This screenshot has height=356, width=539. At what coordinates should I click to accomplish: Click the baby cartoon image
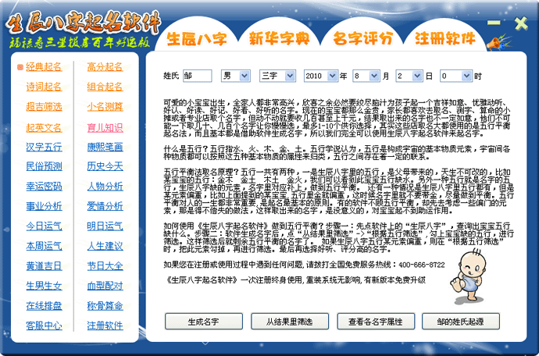coord(468,276)
